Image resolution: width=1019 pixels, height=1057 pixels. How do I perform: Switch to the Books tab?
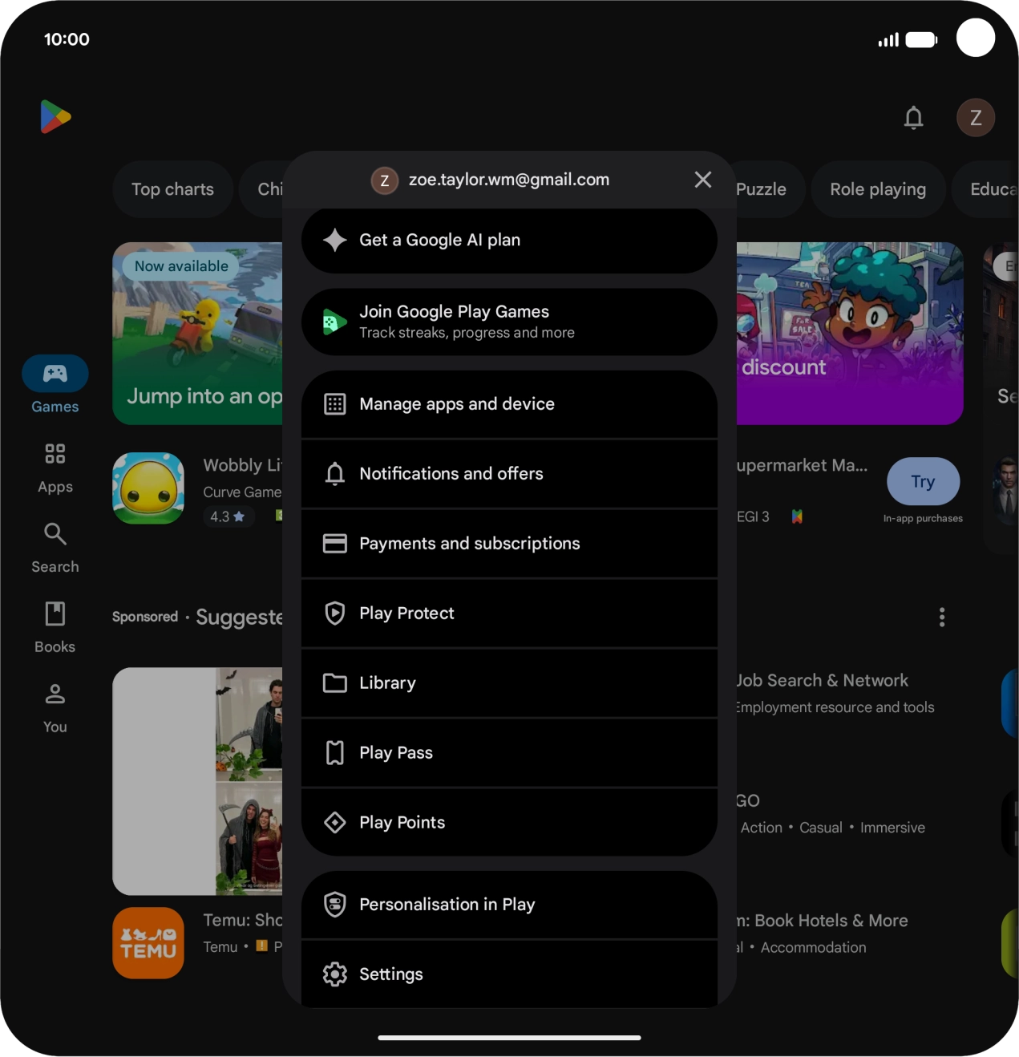(55, 628)
